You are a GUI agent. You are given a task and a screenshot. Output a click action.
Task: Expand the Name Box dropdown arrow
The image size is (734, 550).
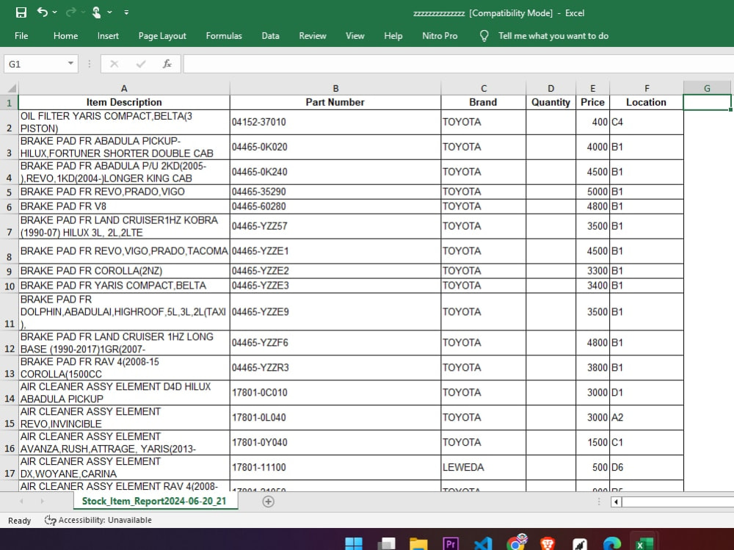click(x=70, y=63)
